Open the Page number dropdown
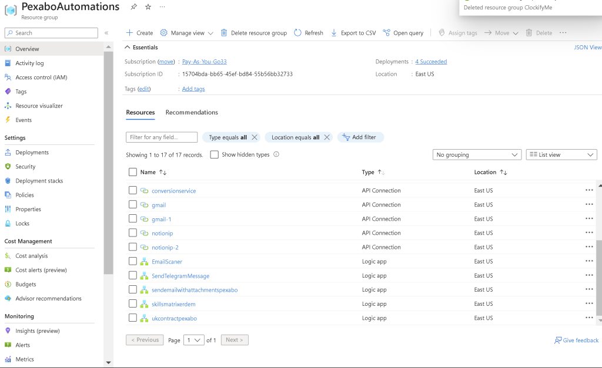The image size is (602, 368). pyautogui.click(x=194, y=340)
